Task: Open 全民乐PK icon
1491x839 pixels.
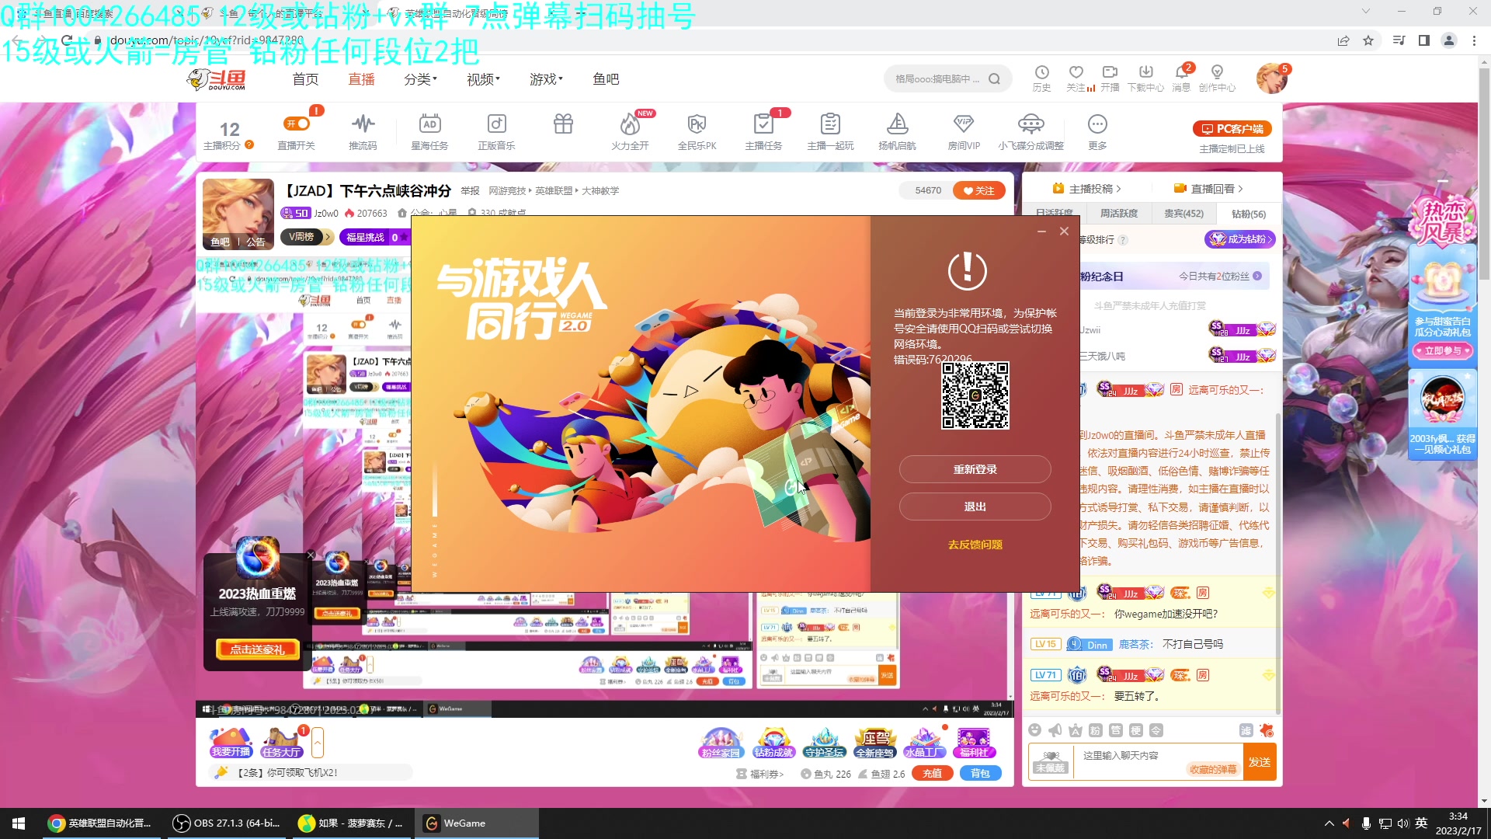Action: point(697,124)
